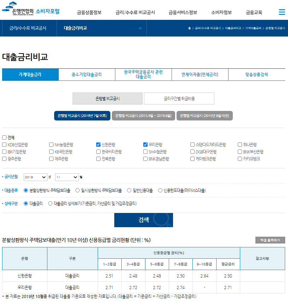Switch to the 가계대출금리 tab
Image resolution: width=288 pixels, height=303 pixels.
pos(30,74)
